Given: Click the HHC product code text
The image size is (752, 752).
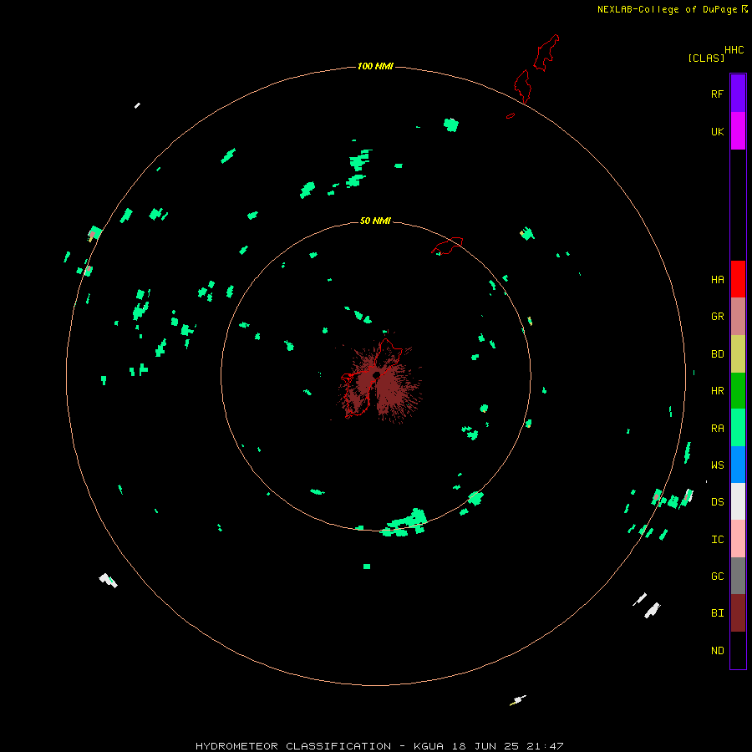Looking at the screenshot, I should [734, 50].
